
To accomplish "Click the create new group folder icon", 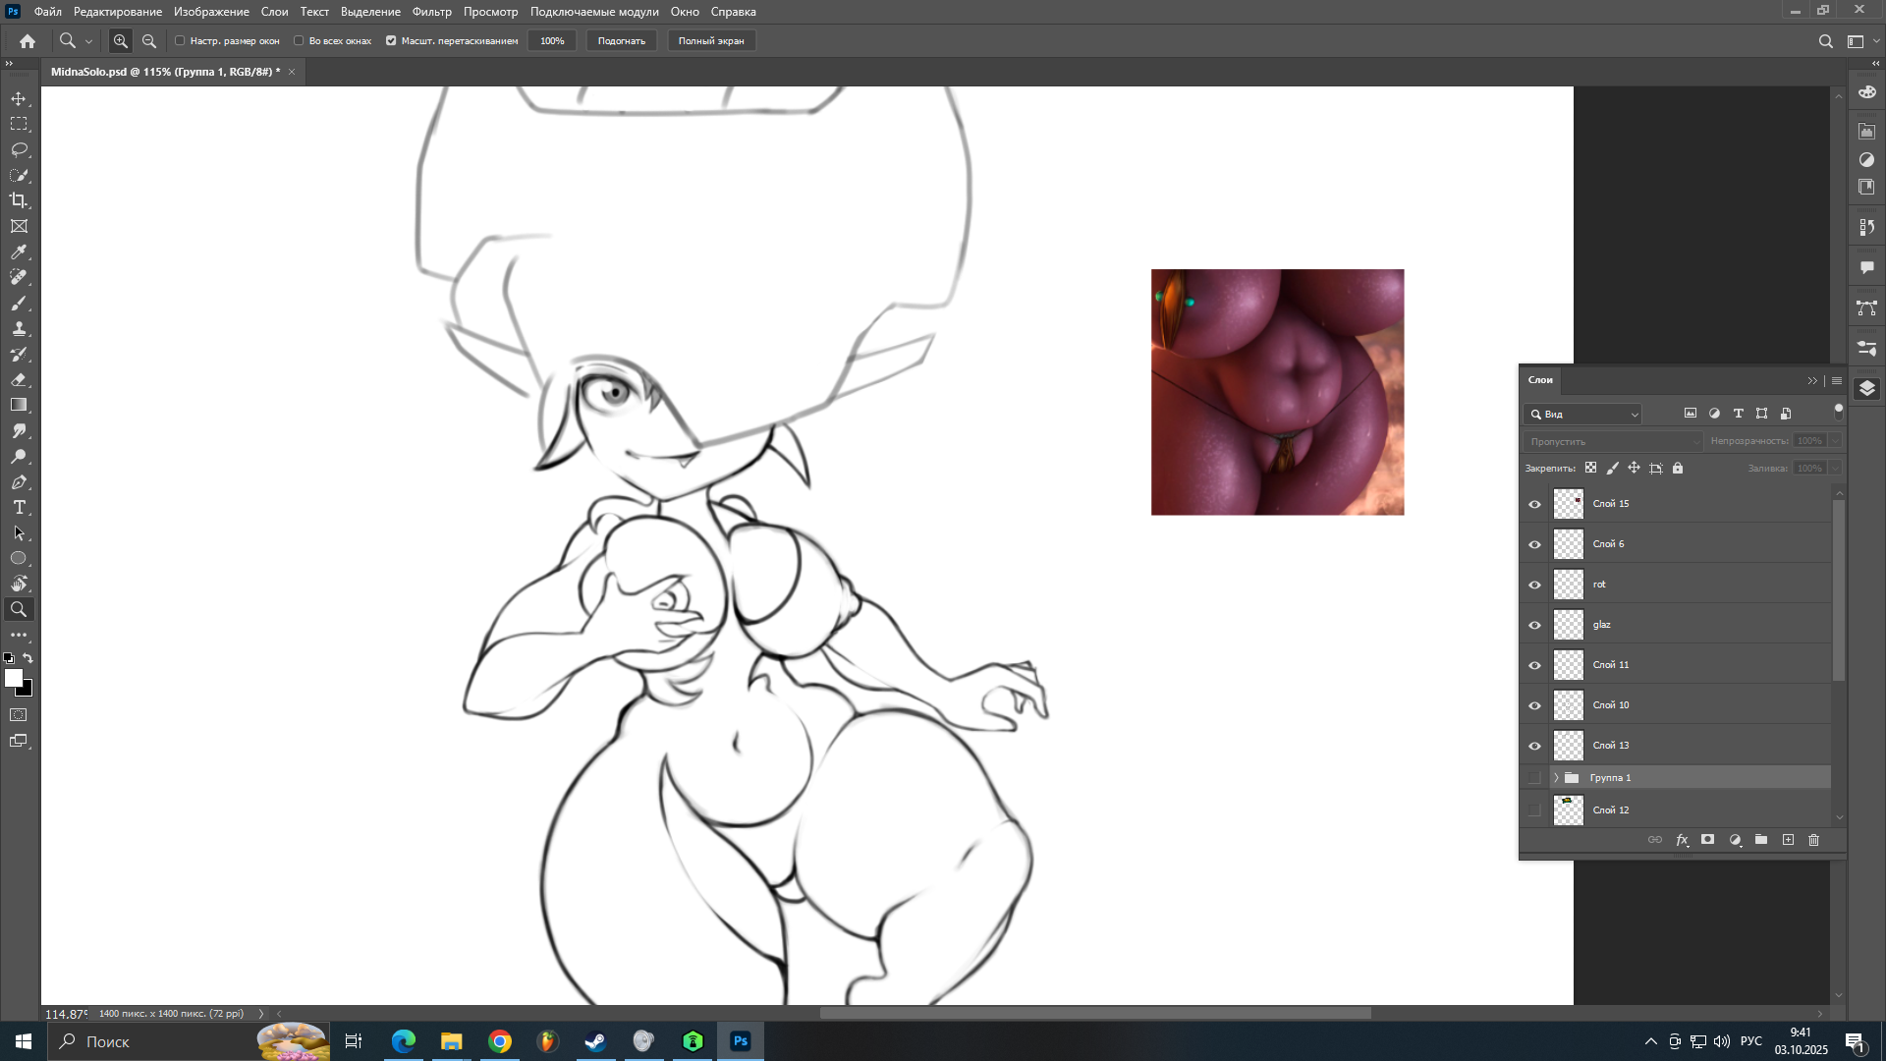I will (1761, 840).
